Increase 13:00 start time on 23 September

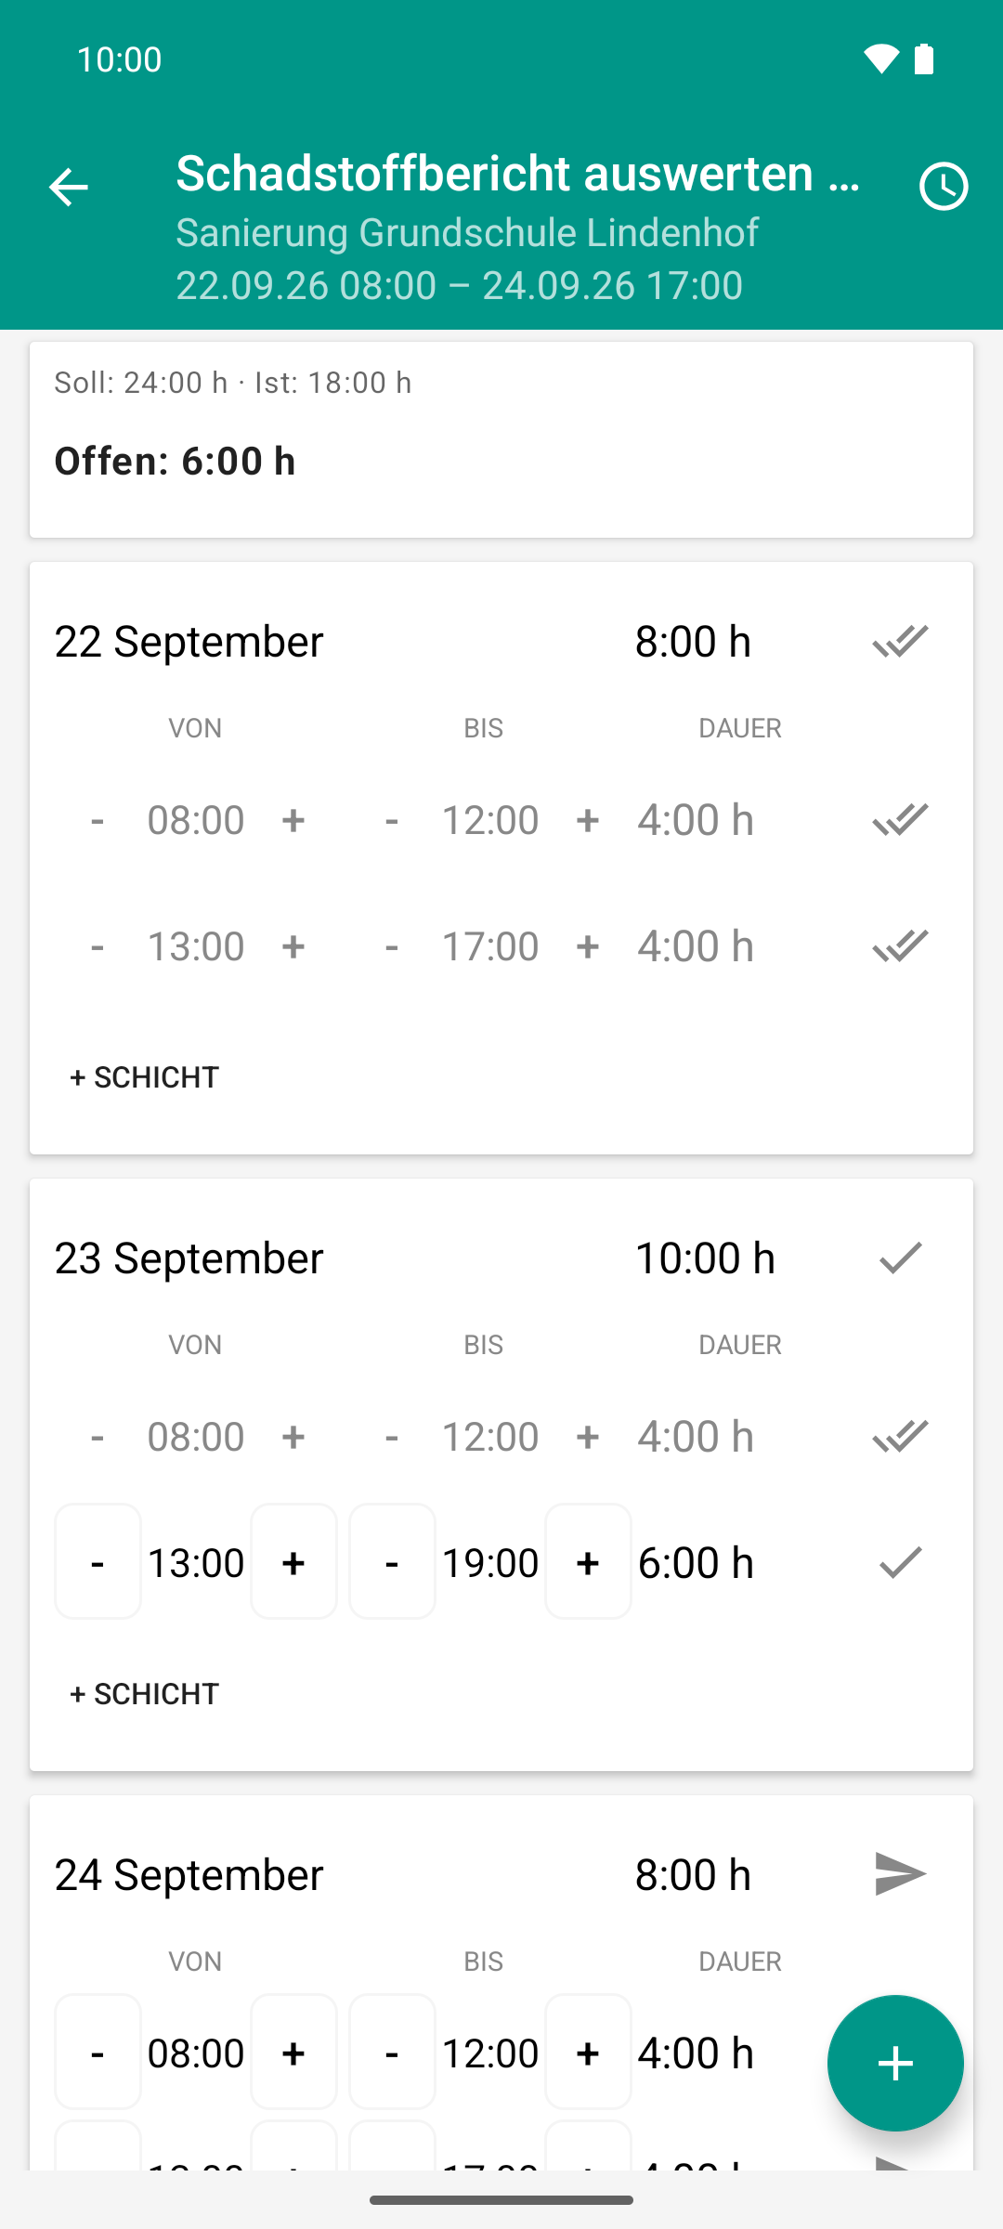[x=293, y=1562]
